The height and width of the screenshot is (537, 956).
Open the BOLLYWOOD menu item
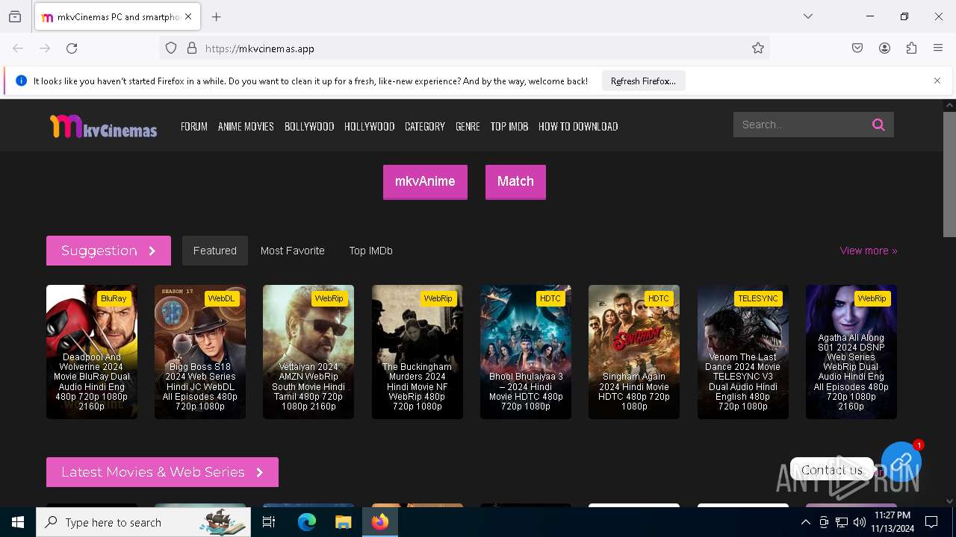tap(309, 127)
